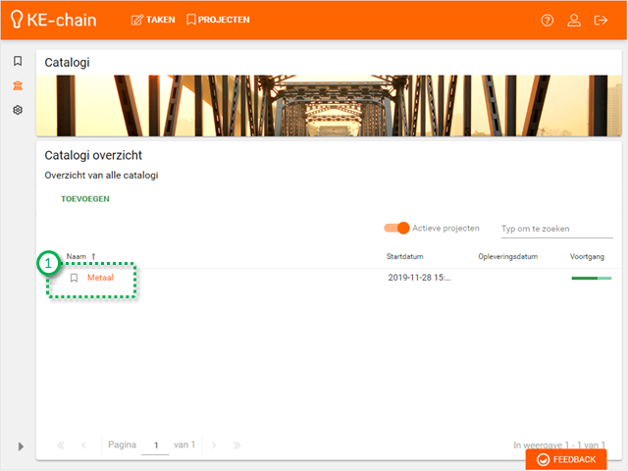Click the bookmark icon beside Metaal
Viewport: 628px width, 471px height.
74,278
